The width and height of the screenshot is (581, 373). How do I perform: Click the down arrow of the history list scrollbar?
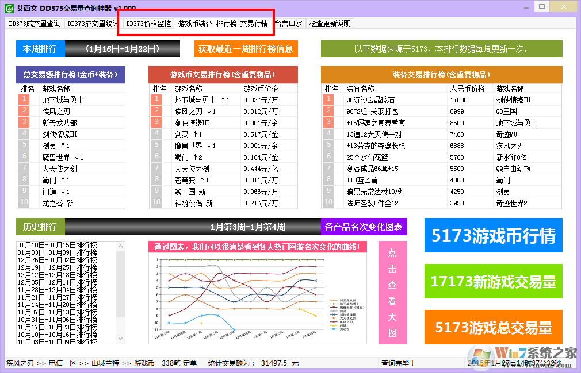[x=120, y=339]
